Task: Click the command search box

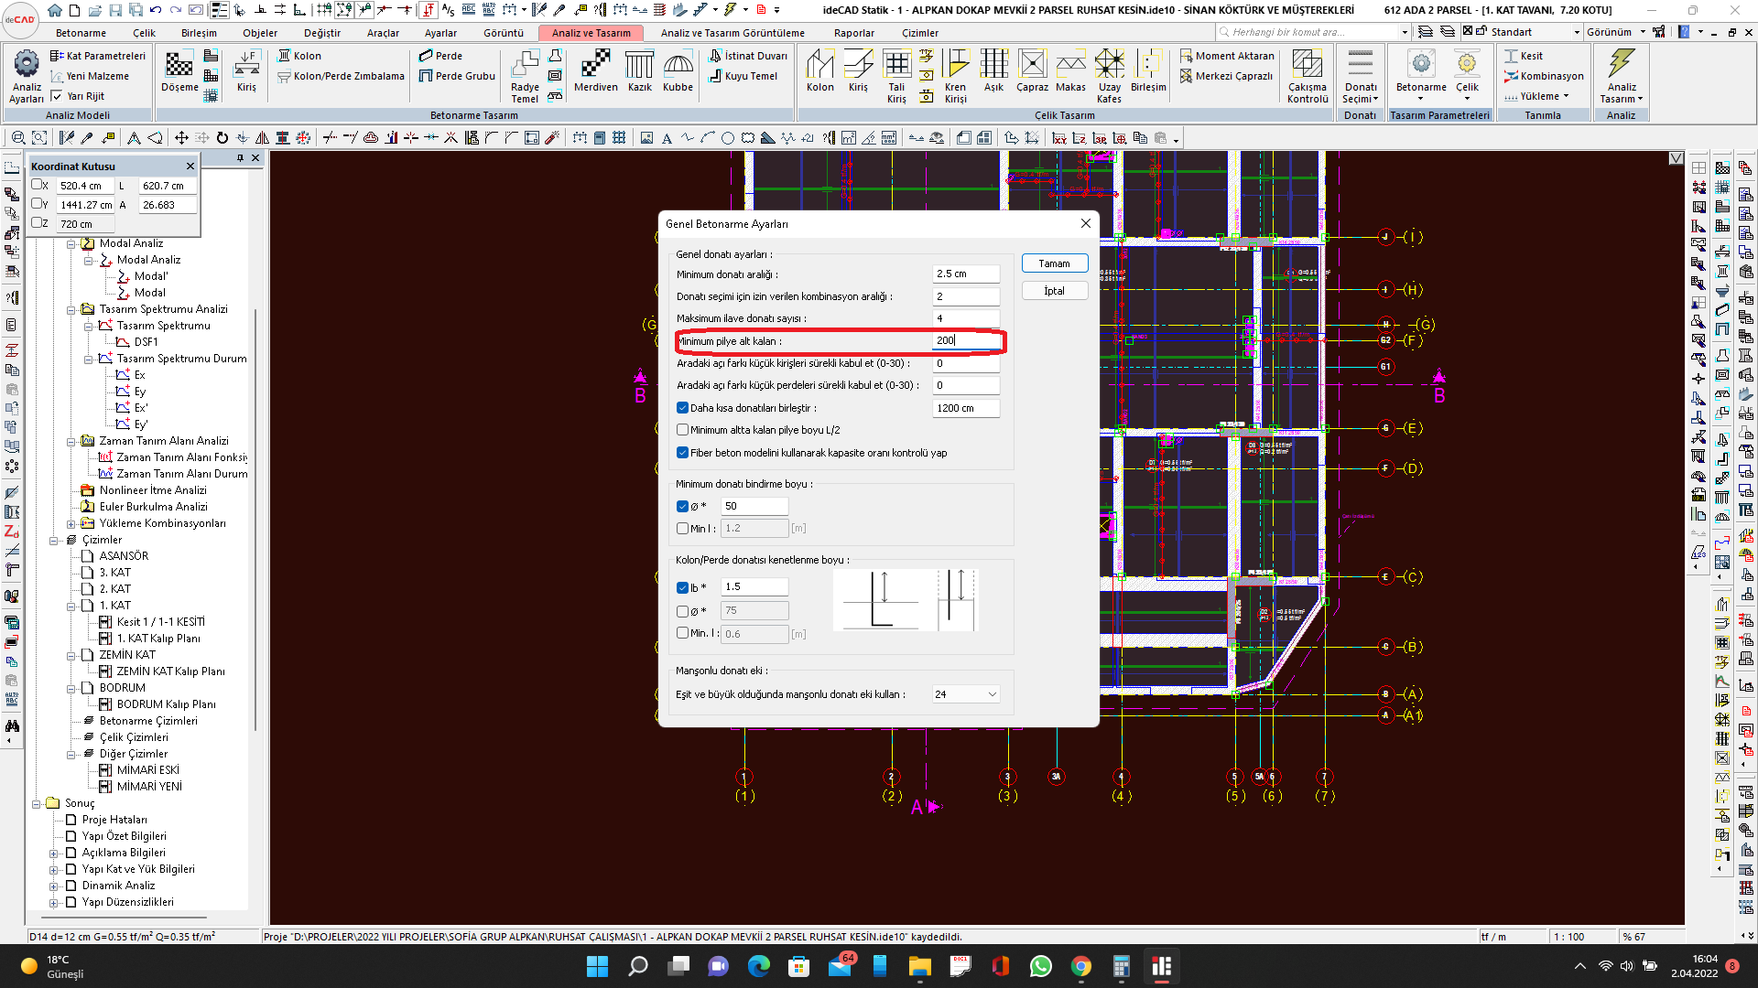Action: pos(1313,32)
